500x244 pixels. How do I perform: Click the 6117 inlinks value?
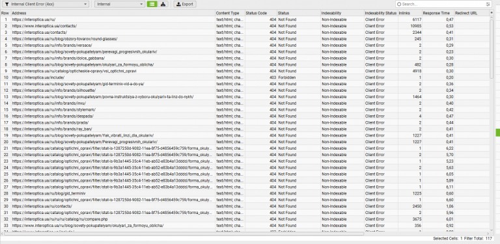pos(417,20)
